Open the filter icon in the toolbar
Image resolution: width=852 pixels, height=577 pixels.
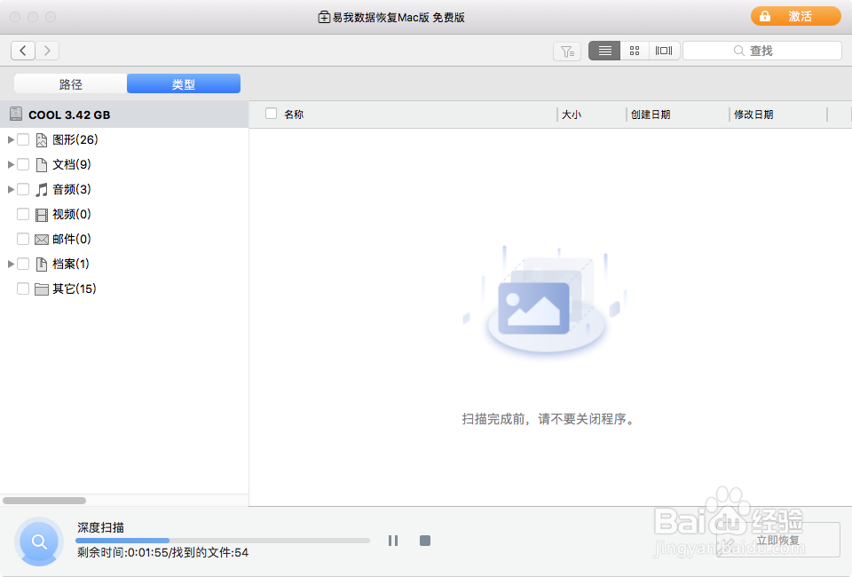tap(567, 51)
